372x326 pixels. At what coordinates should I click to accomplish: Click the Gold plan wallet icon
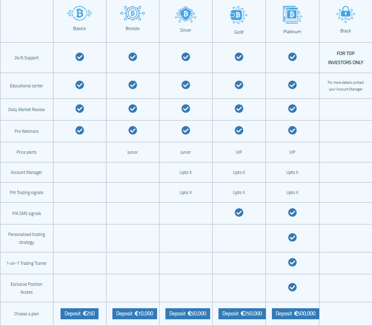click(x=239, y=15)
